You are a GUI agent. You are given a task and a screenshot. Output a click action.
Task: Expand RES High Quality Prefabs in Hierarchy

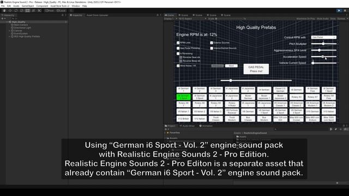pyautogui.click(x=10, y=36)
